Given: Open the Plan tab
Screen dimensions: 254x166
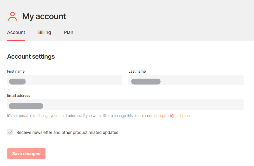Looking at the screenshot, I should click(69, 32).
